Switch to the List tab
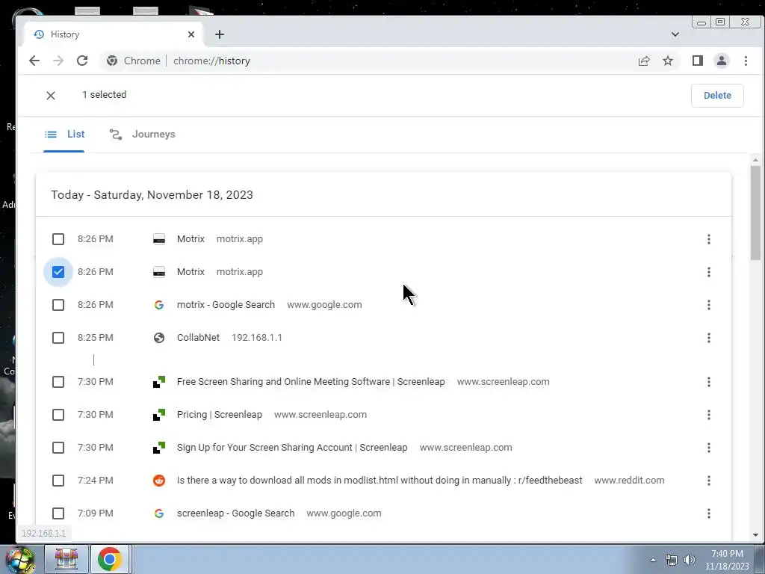 (x=64, y=135)
